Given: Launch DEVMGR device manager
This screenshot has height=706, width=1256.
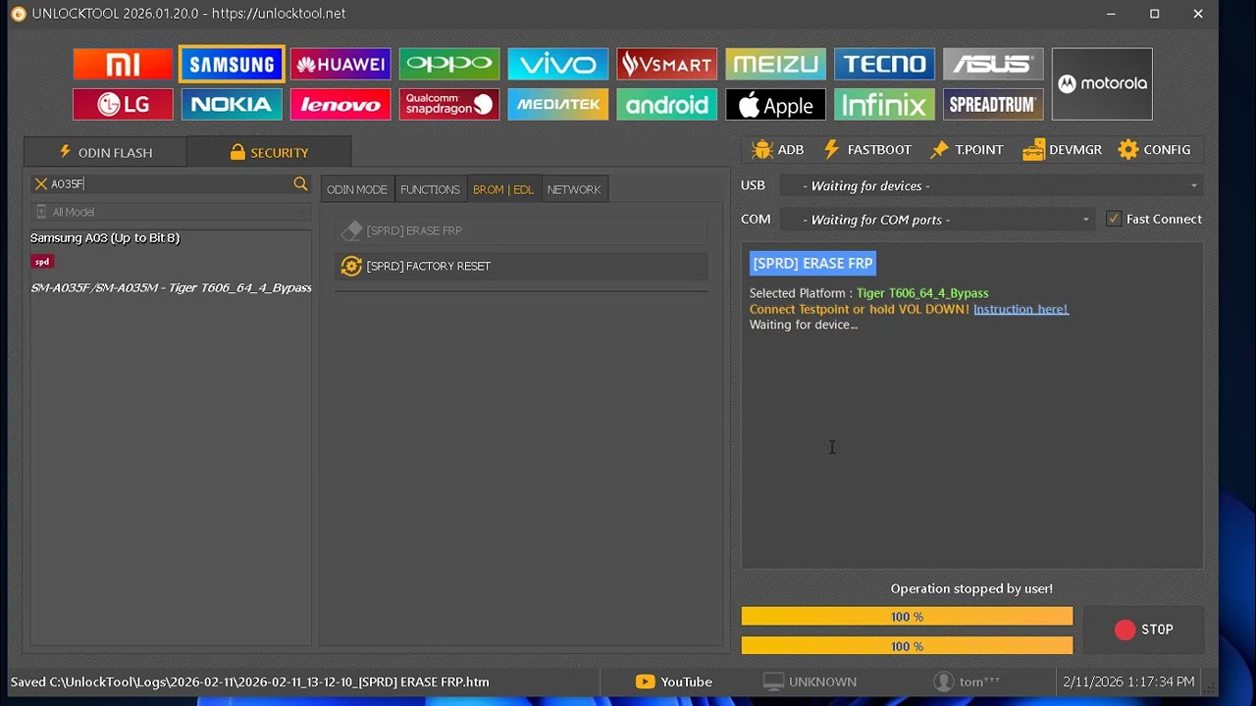Looking at the screenshot, I should [1062, 149].
